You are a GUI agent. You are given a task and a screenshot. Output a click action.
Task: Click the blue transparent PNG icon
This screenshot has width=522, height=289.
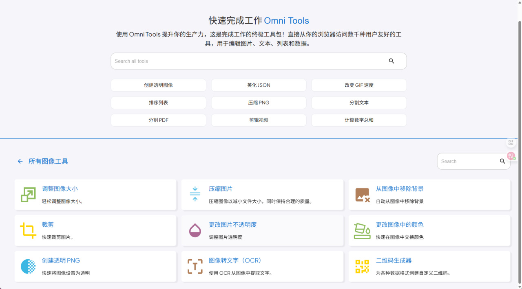coord(28,267)
